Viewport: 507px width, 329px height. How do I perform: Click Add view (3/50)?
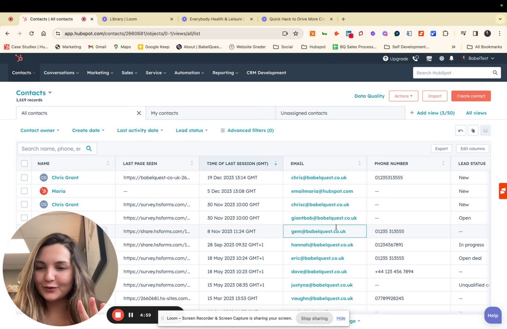click(432, 113)
